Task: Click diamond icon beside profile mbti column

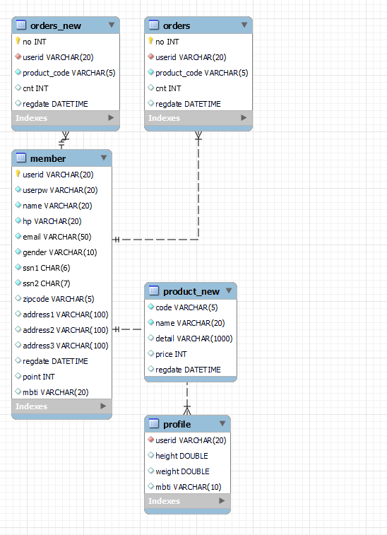Action: tap(150, 486)
